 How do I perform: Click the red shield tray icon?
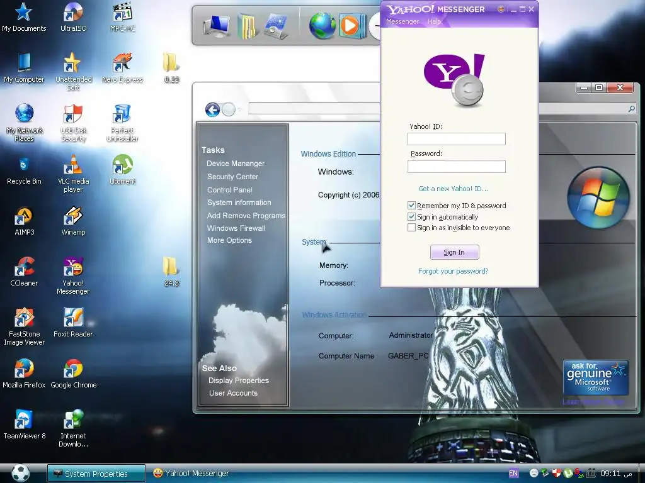[557, 473]
